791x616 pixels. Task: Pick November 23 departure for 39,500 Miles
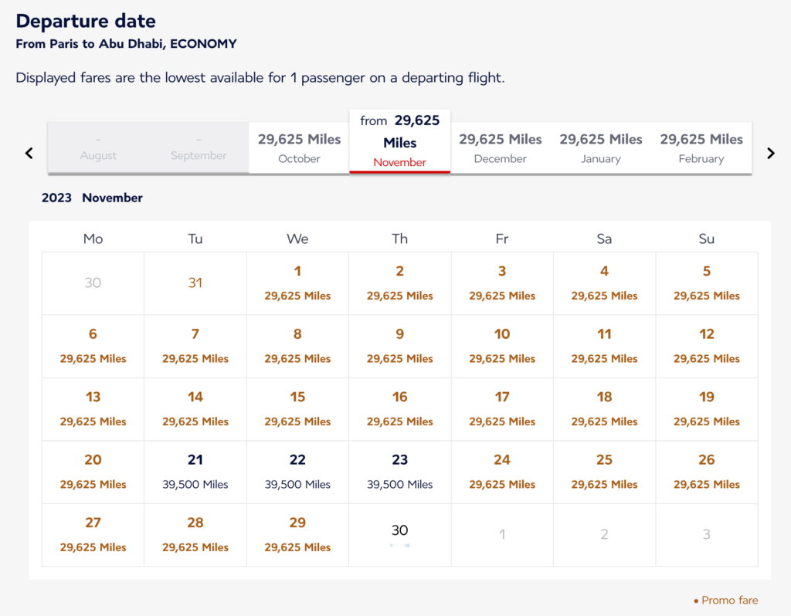(399, 471)
